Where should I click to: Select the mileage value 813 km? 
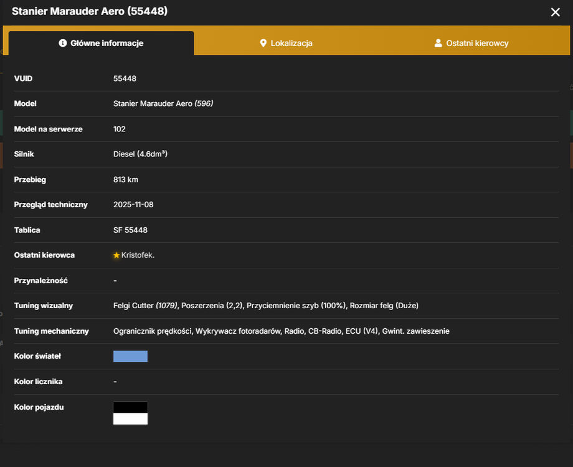pyautogui.click(x=126, y=179)
